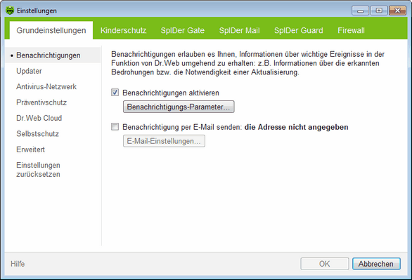The height and width of the screenshot is (280, 412).
Task: Maximize the Einstellungen window
Action: pos(379,11)
